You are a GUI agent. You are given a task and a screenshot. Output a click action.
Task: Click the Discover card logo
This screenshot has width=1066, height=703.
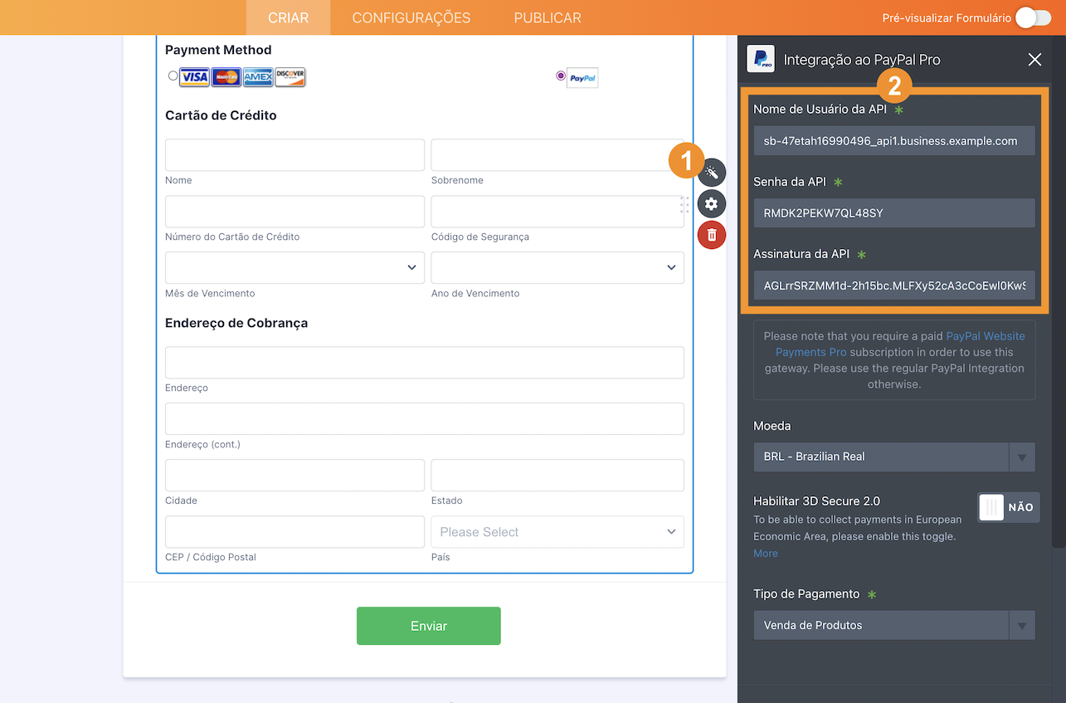coord(290,77)
